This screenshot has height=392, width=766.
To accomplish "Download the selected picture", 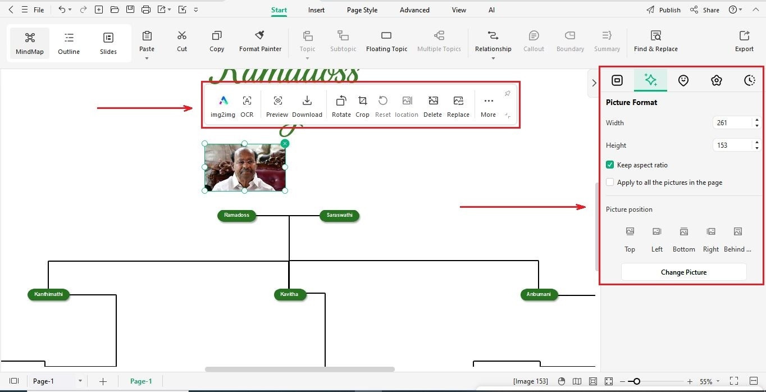I will click(307, 106).
